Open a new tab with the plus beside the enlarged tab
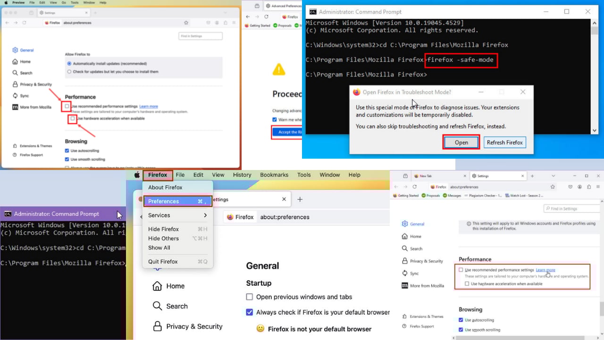 (x=300, y=199)
